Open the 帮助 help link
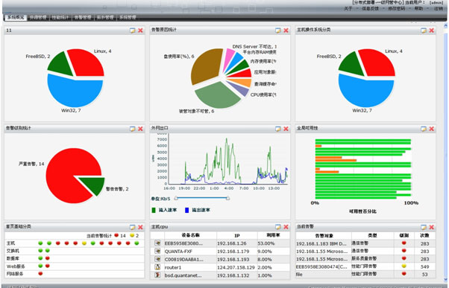 pos(418,9)
